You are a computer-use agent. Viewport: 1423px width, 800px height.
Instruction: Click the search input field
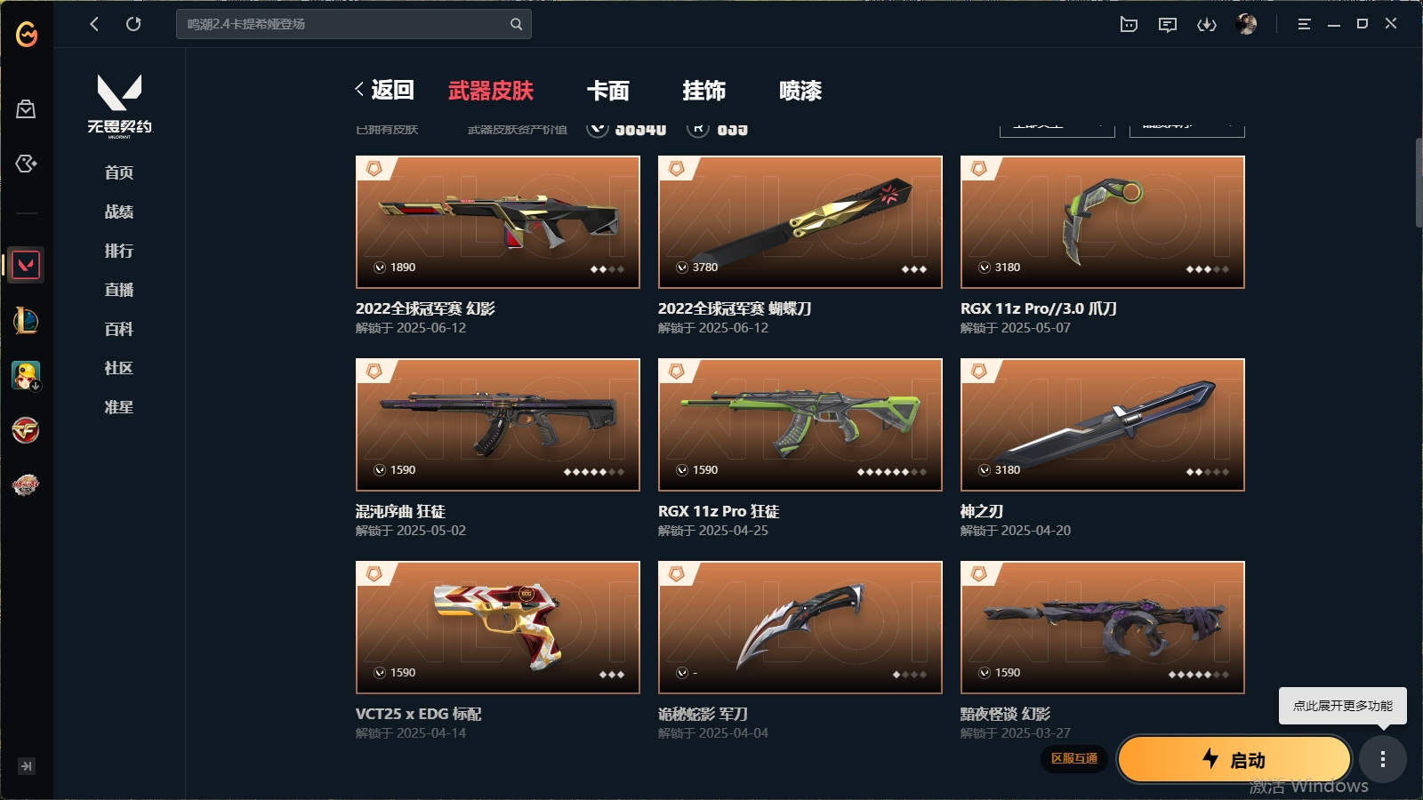point(342,24)
